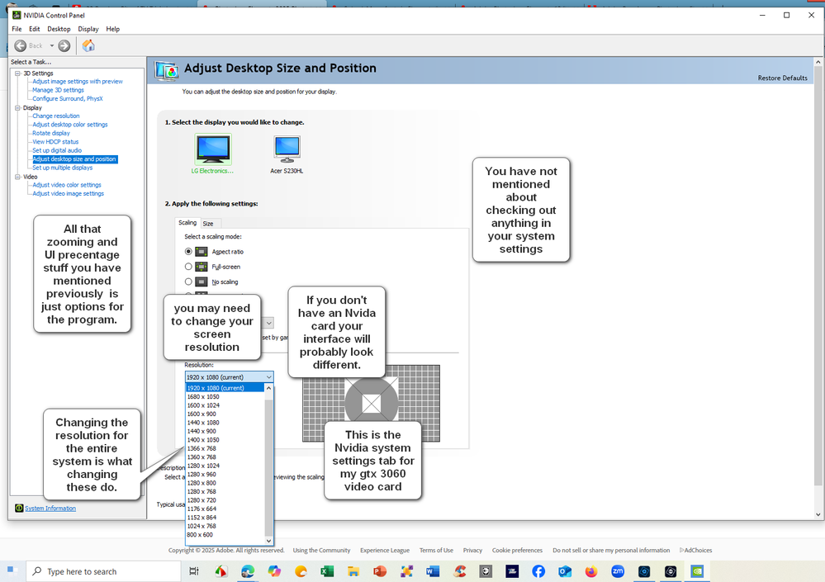Open Microsoft Edge from the taskbar
Image resolution: width=825 pixels, height=582 pixels.
(x=247, y=571)
